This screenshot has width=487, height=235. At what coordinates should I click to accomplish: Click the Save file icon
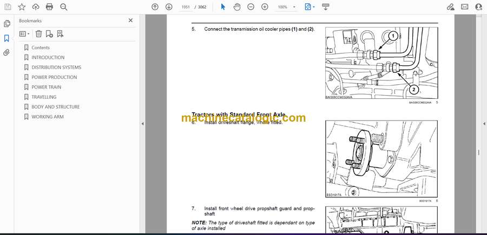8,7
